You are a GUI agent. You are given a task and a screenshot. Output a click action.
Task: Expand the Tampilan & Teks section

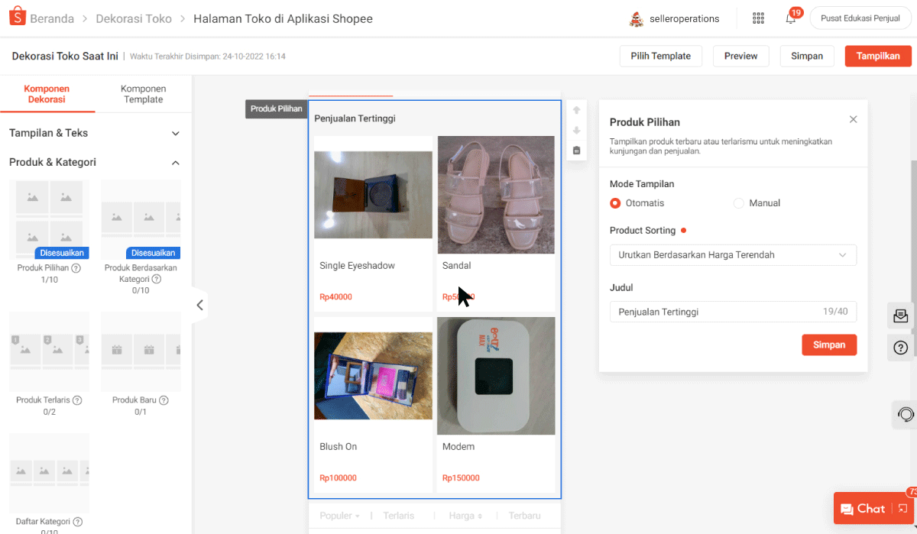[x=175, y=133]
